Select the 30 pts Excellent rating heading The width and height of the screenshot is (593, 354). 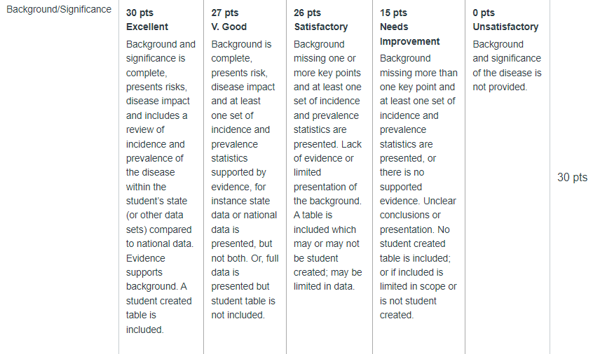click(147, 20)
